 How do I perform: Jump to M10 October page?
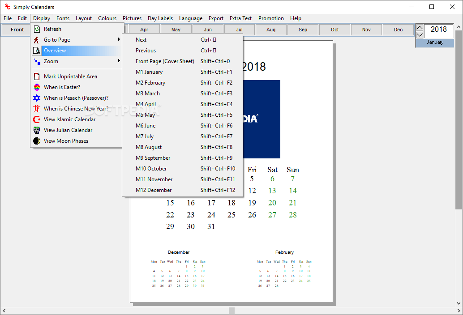[x=183, y=169]
